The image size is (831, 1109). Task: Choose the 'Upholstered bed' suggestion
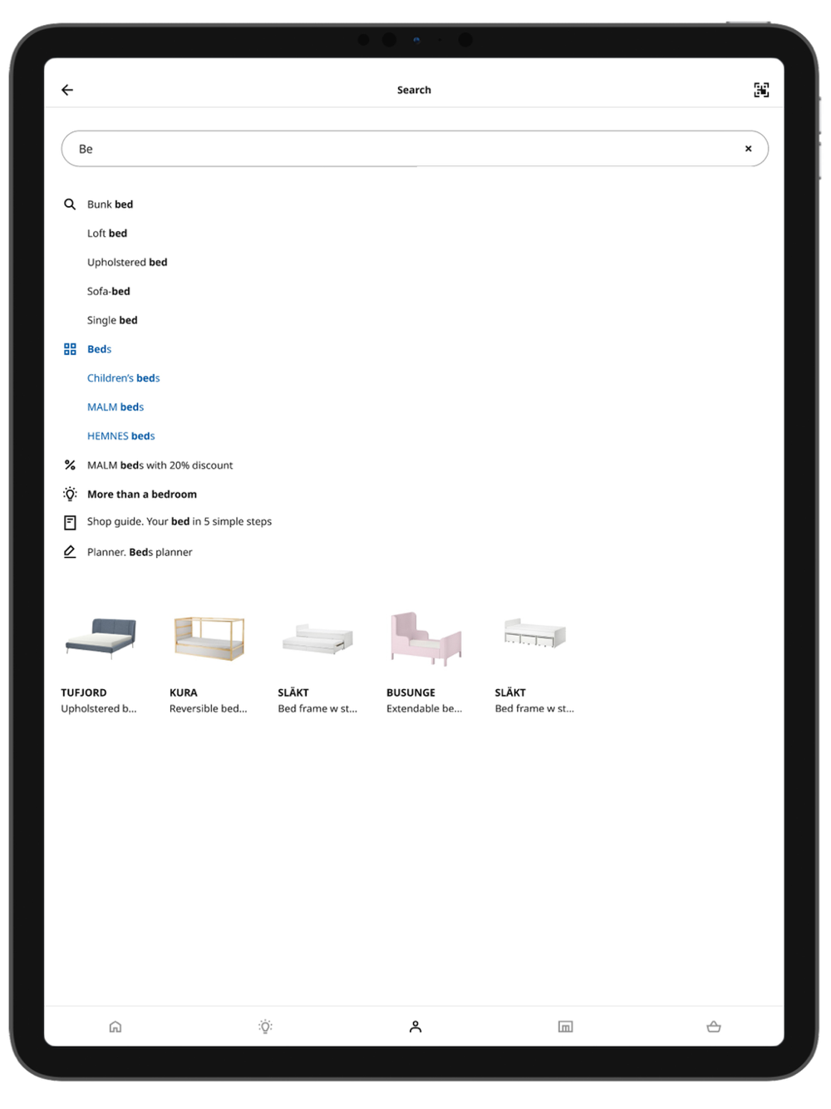(127, 263)
